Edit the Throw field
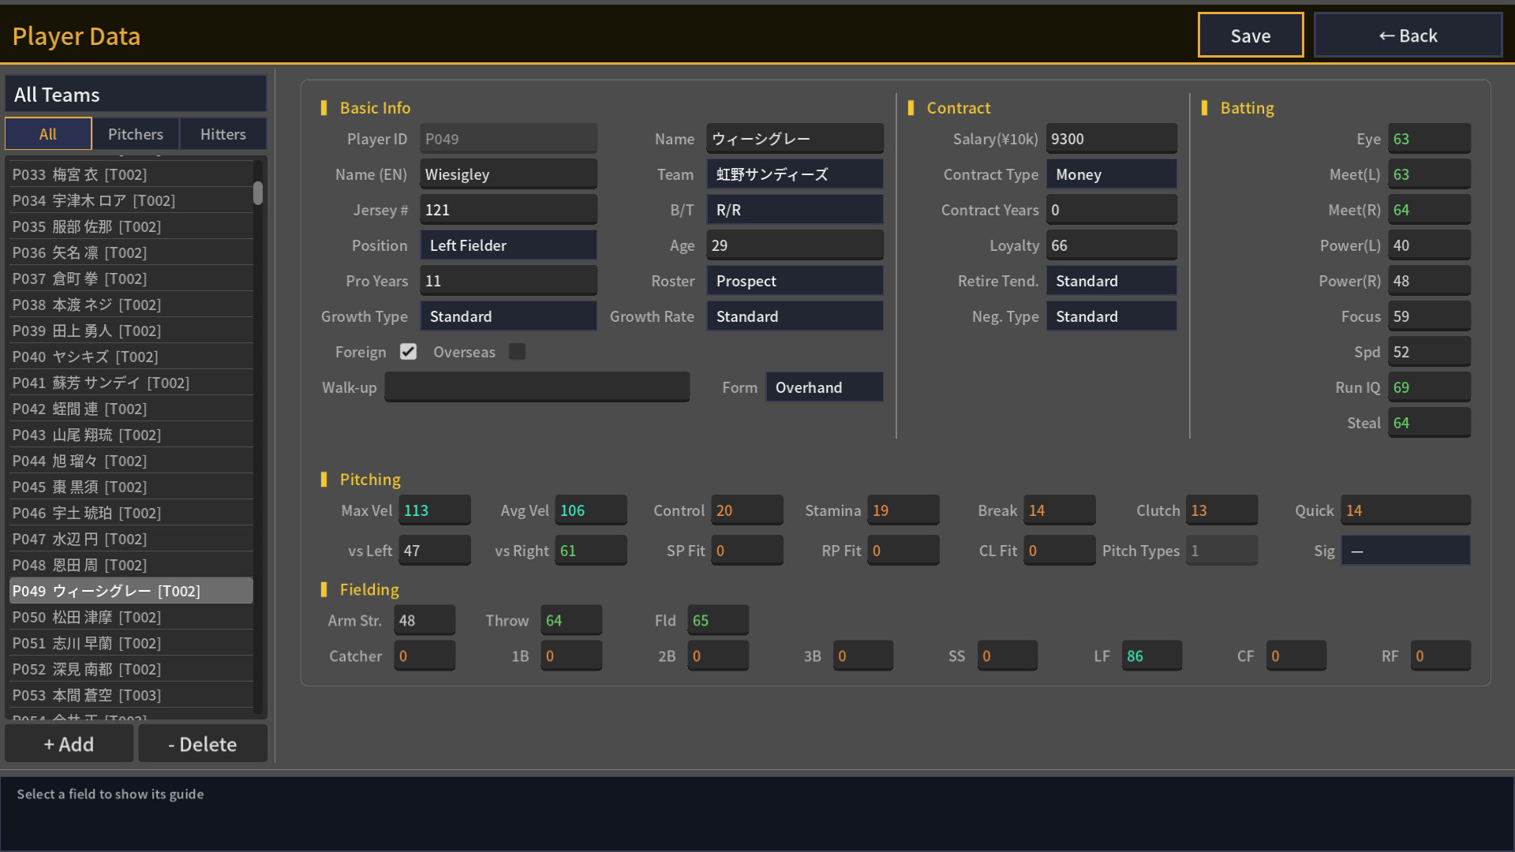The image size is (1515, 852). pyautogui.click(x=571, y=621)
